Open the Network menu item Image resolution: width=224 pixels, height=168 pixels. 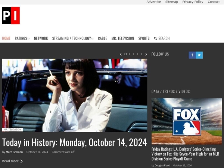coord(41,38)
